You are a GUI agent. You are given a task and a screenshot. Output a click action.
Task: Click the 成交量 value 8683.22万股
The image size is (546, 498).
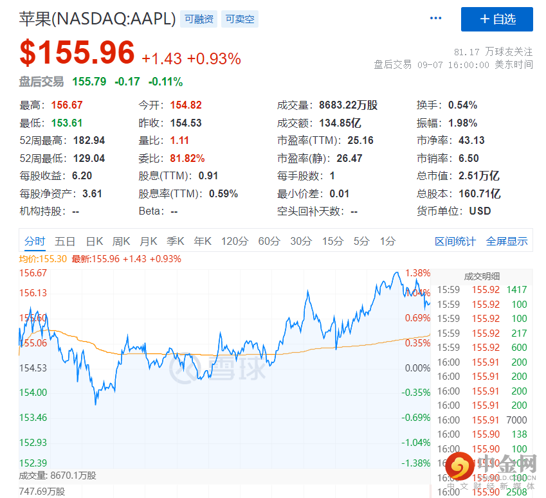348,105
